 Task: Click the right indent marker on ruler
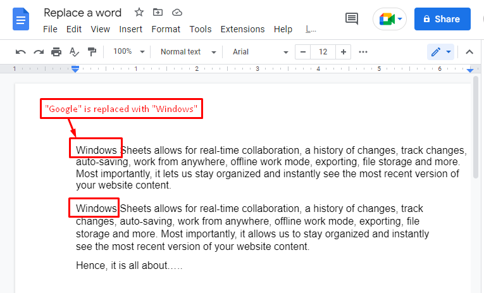(470, 70)
